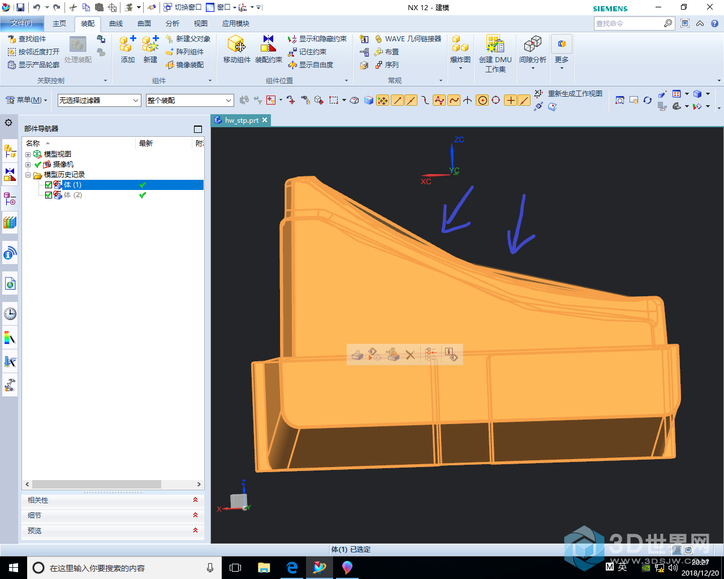This screenshot has height=579, width=724.
Task: Switch to the 主页 home tab
Action: 59,23
